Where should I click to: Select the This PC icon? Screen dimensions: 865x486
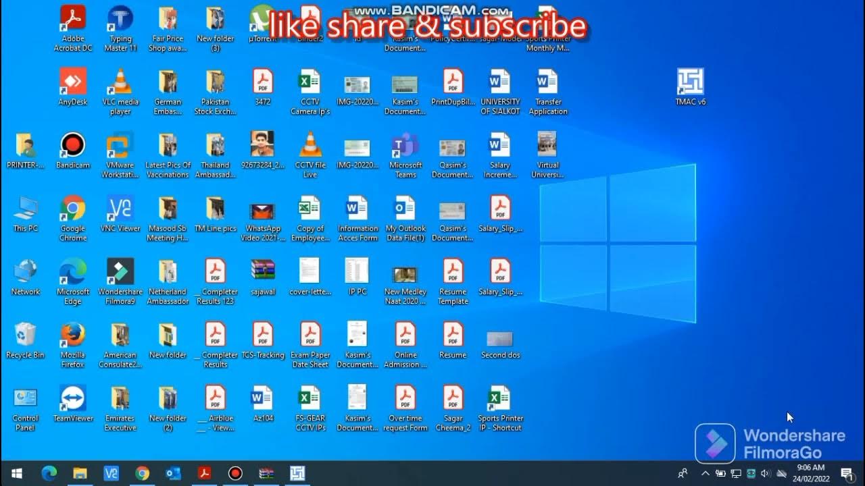pyautogui.click(x=26, y=214)
